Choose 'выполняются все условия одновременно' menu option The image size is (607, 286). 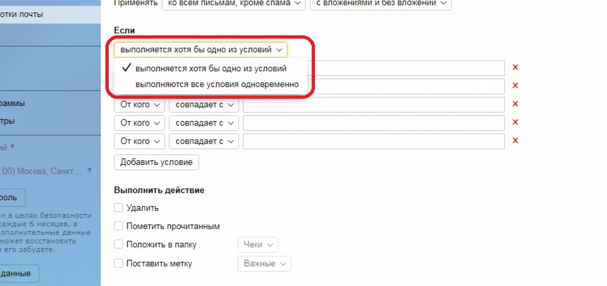click(211, 84)
